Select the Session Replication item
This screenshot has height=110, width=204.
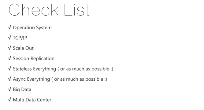(x=34, y=58)
